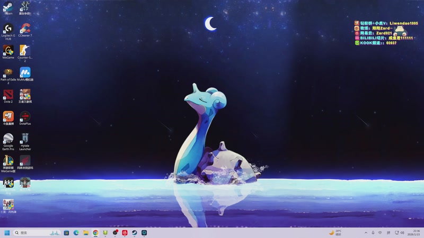424x238 pixels.
Task: Open Microsoft Store from the taskbar
Action: tap(66, 233)
